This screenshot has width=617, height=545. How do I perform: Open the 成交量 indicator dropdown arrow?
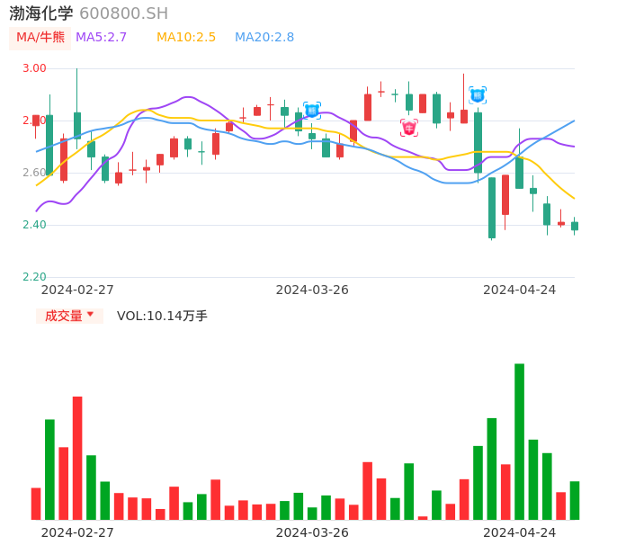coord(90,315)
